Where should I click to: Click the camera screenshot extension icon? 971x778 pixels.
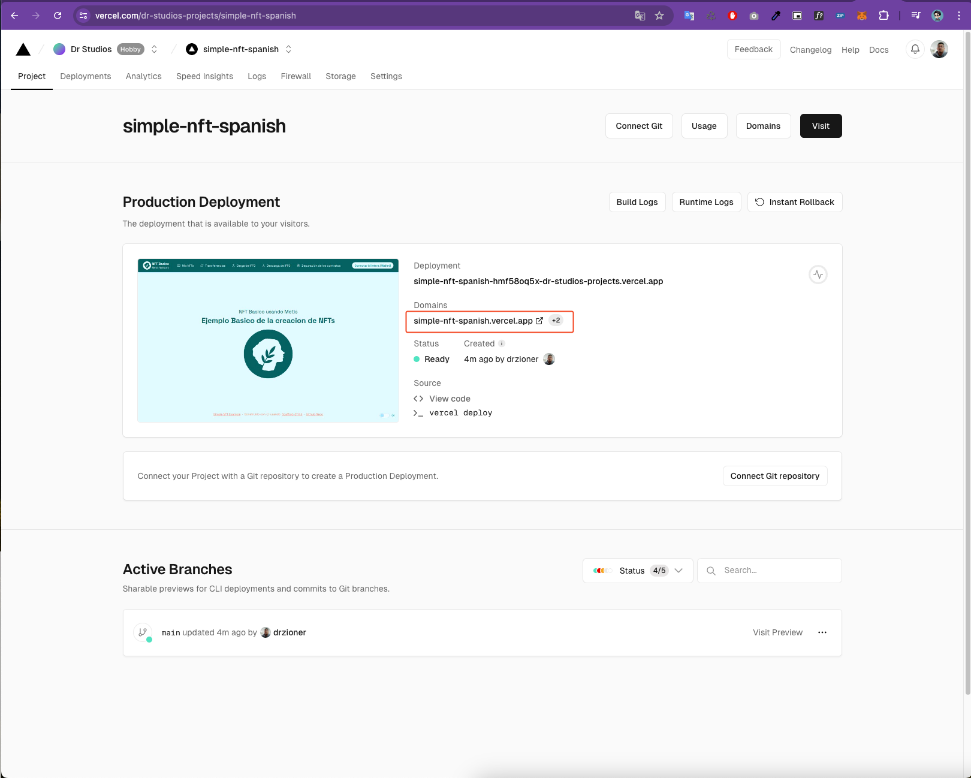pos(754,16)
